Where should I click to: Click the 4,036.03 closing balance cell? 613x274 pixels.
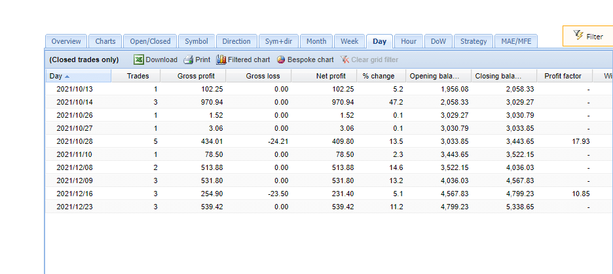(520, 167)
